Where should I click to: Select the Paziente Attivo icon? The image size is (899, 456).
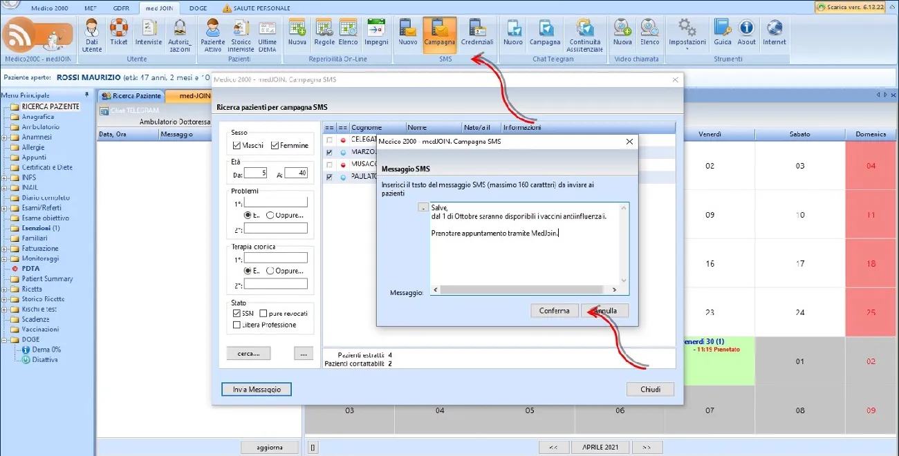[212, 34]
